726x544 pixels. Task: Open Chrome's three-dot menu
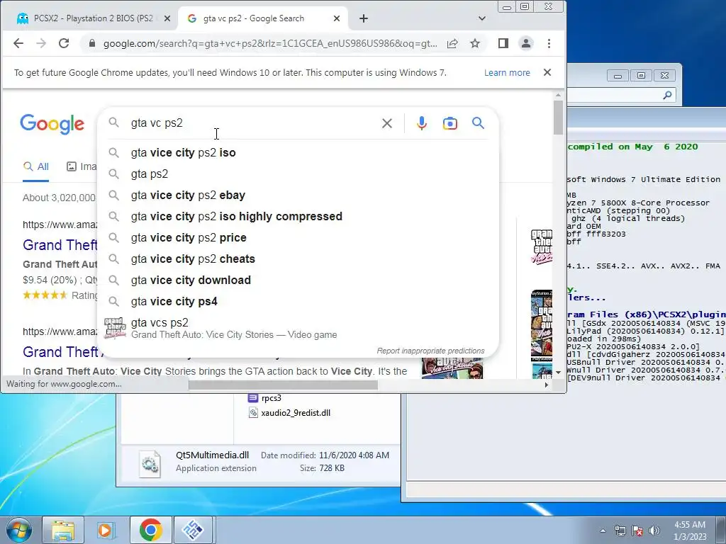tap(549, 43)
